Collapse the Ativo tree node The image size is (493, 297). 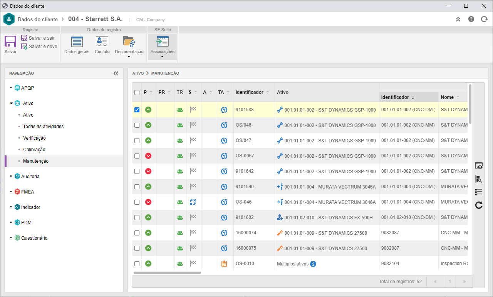11,103
